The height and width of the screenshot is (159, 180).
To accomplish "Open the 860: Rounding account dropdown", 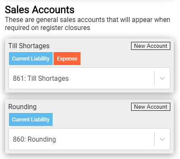I will [89, 139].
